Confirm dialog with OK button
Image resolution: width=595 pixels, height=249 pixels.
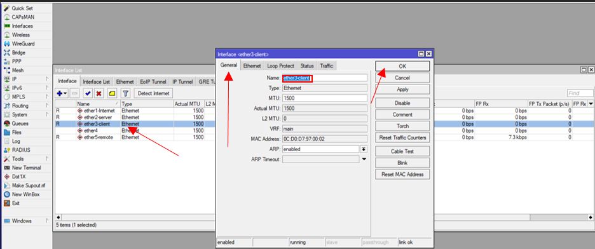pyautogui.click(x=402, y=66)
